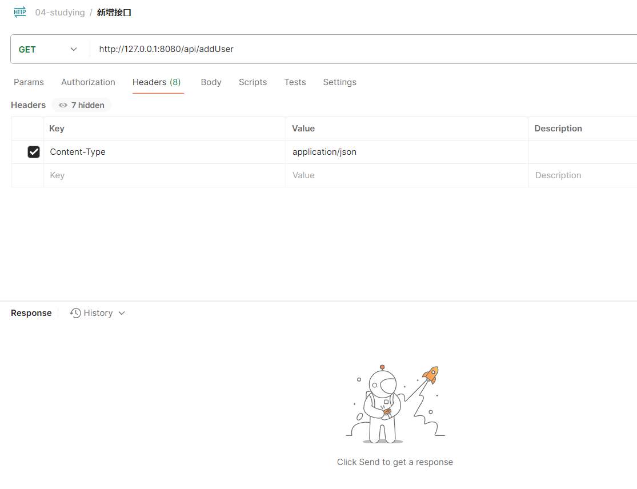This screenshot has width=637, height=489.
Task: Click the request URL input field
Action: pos(363,49)
